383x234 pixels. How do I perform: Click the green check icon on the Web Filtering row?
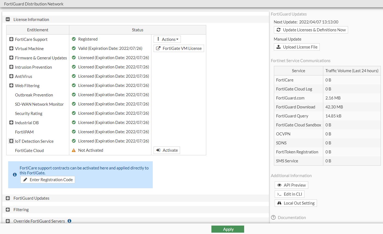(x=74, y=85)
